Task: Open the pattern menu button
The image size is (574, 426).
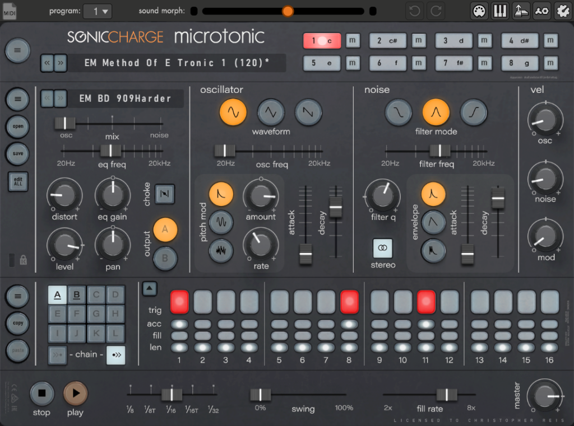Action: coord(17,296)
